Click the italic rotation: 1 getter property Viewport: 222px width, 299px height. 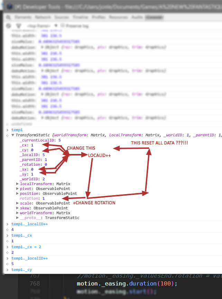(32, 199)
